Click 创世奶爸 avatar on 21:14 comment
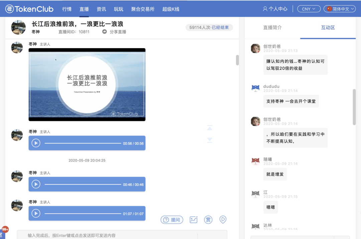Image resolution: width=361 pixels, height=239 pixels. [255, 122]
